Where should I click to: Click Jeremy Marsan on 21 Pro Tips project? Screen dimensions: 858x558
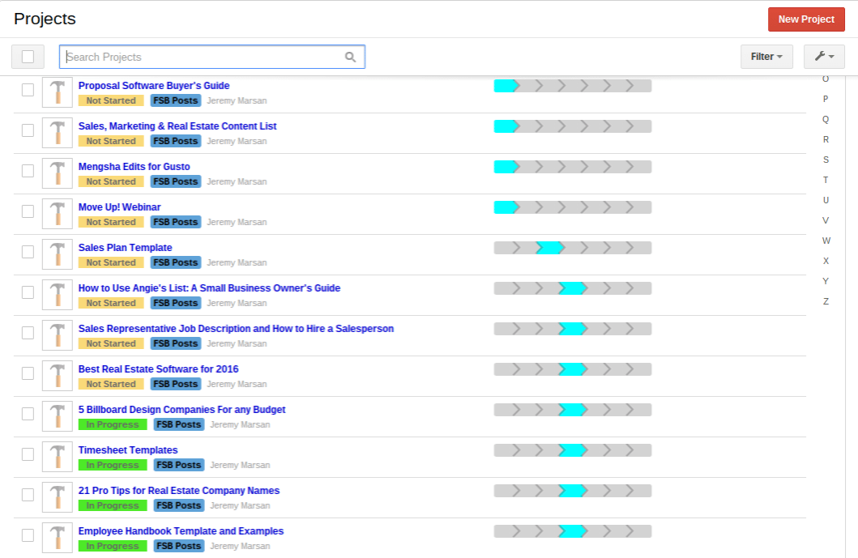240,505
